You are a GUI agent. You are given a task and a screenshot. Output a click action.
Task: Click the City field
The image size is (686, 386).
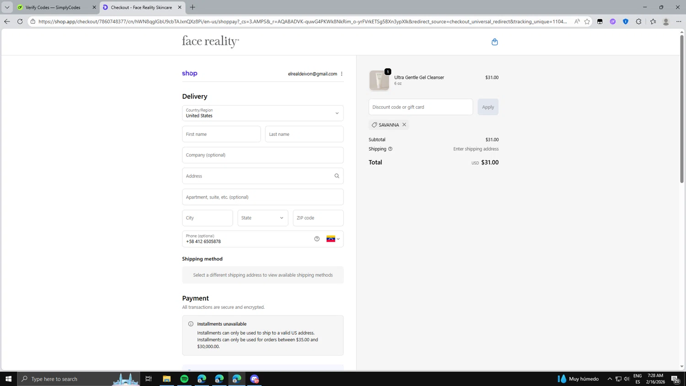point(208,218)
